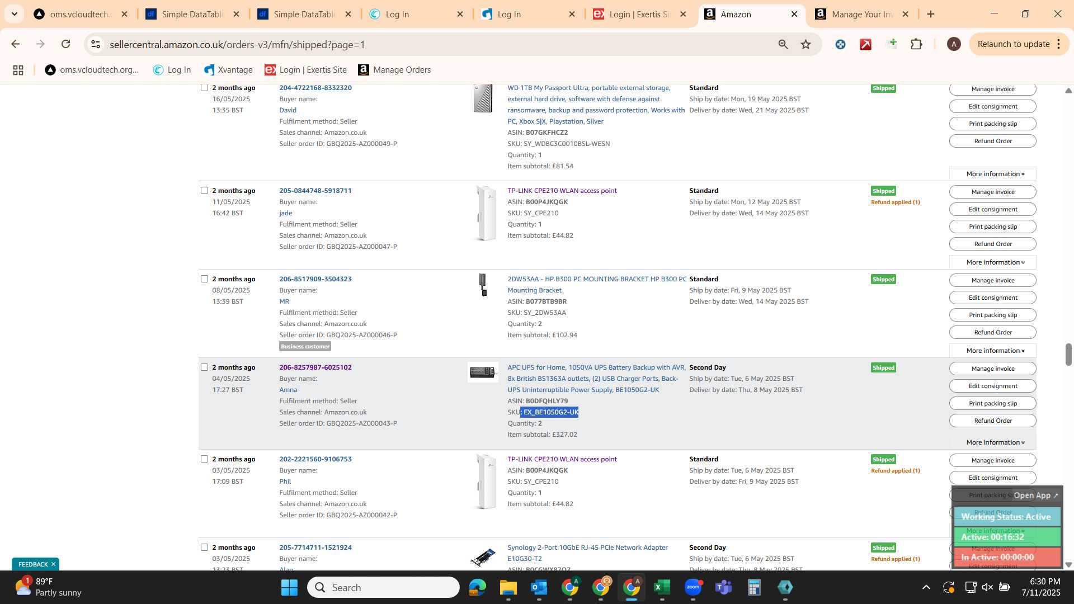Click the Synology network adapter thumbnail
The width and height of the screenshot is (1074, 604).
(483, 558)
